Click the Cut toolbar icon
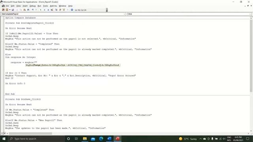The height and width of the screenshot is (142, 253). click(x=17, y=10)
